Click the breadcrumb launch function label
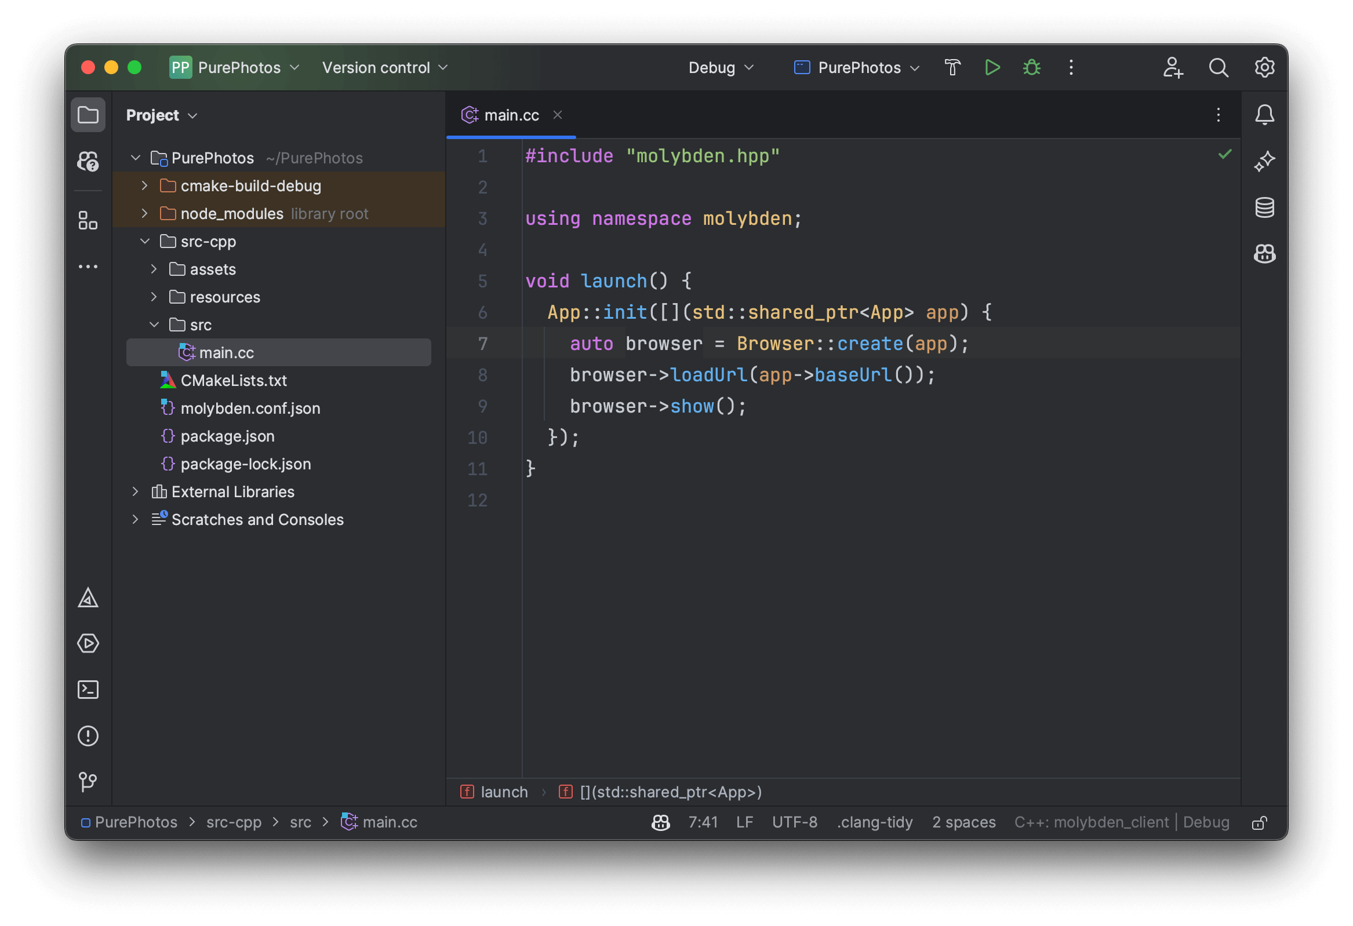The width and height of the screenshot is (1353, 926). coord(504,792)
